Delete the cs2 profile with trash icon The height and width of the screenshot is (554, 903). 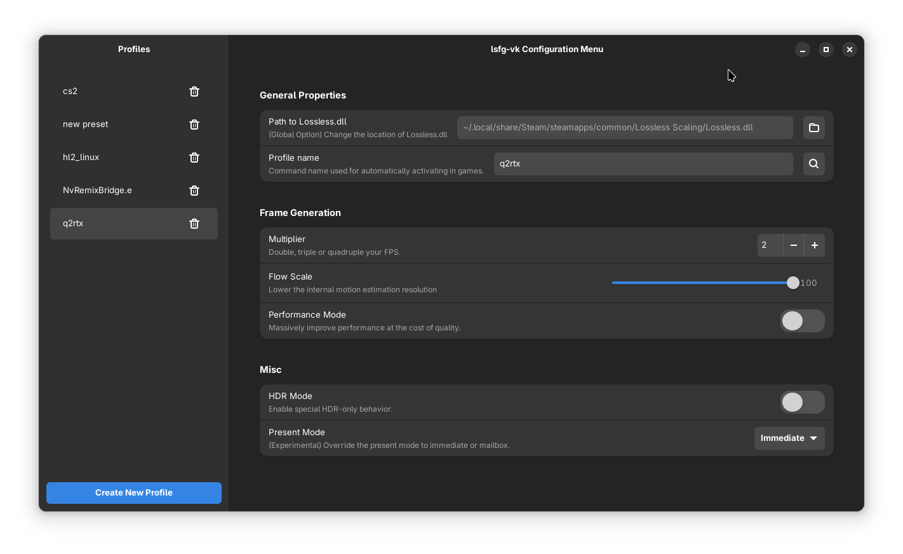coord(194,91)
